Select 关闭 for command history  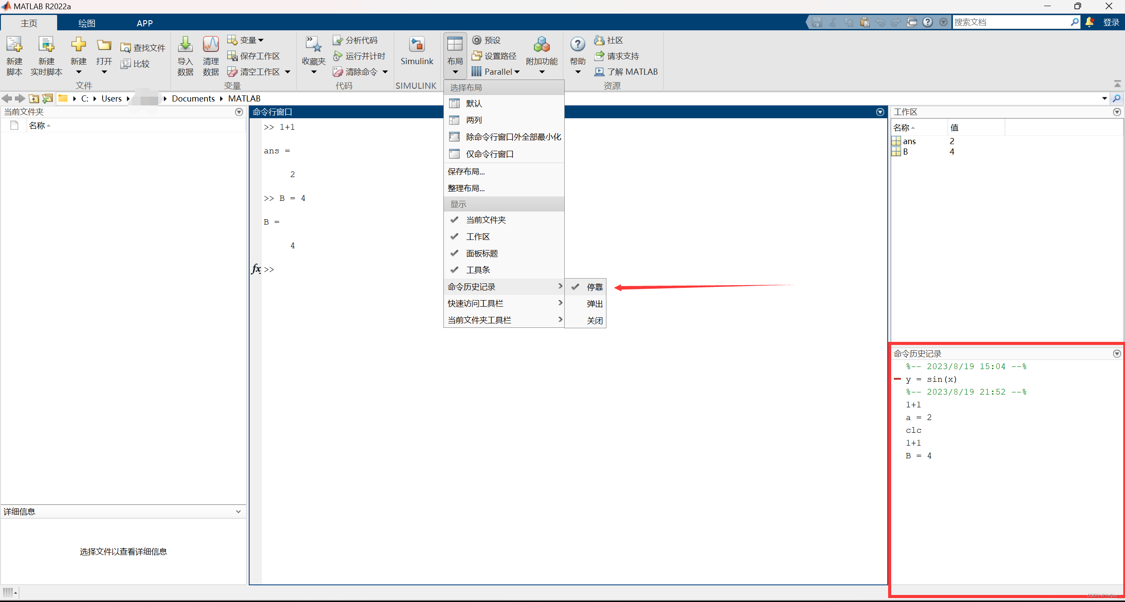[x=585, y=320]
